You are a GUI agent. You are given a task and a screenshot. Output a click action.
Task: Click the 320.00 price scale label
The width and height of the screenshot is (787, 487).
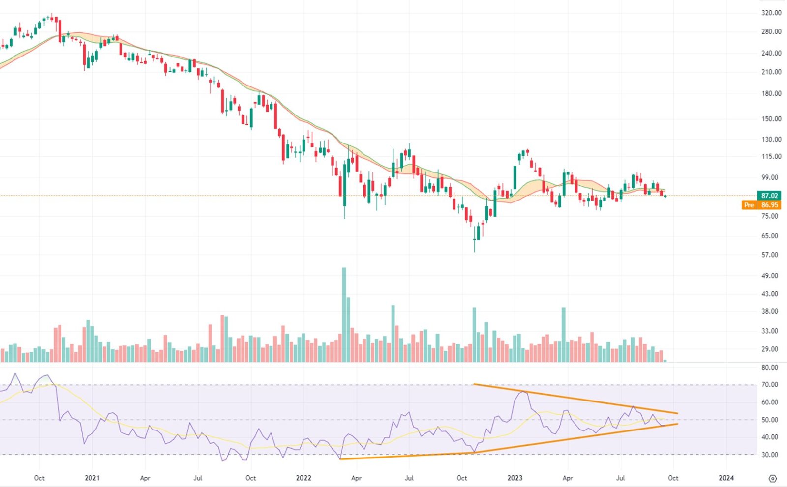pos(771,13)
